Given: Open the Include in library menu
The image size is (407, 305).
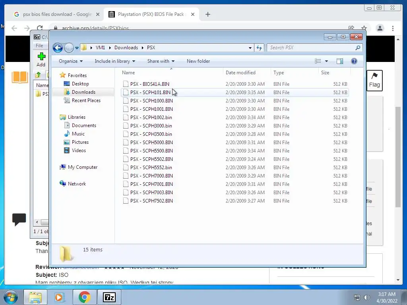Looking at the screenshot, I should (x=115, y=61).
